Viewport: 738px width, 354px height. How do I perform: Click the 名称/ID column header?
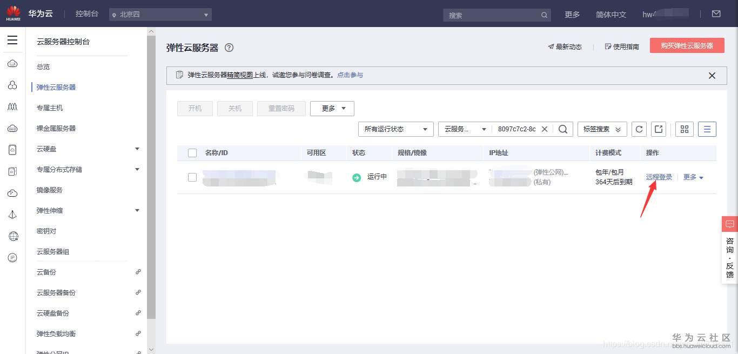tap(217, 153)
